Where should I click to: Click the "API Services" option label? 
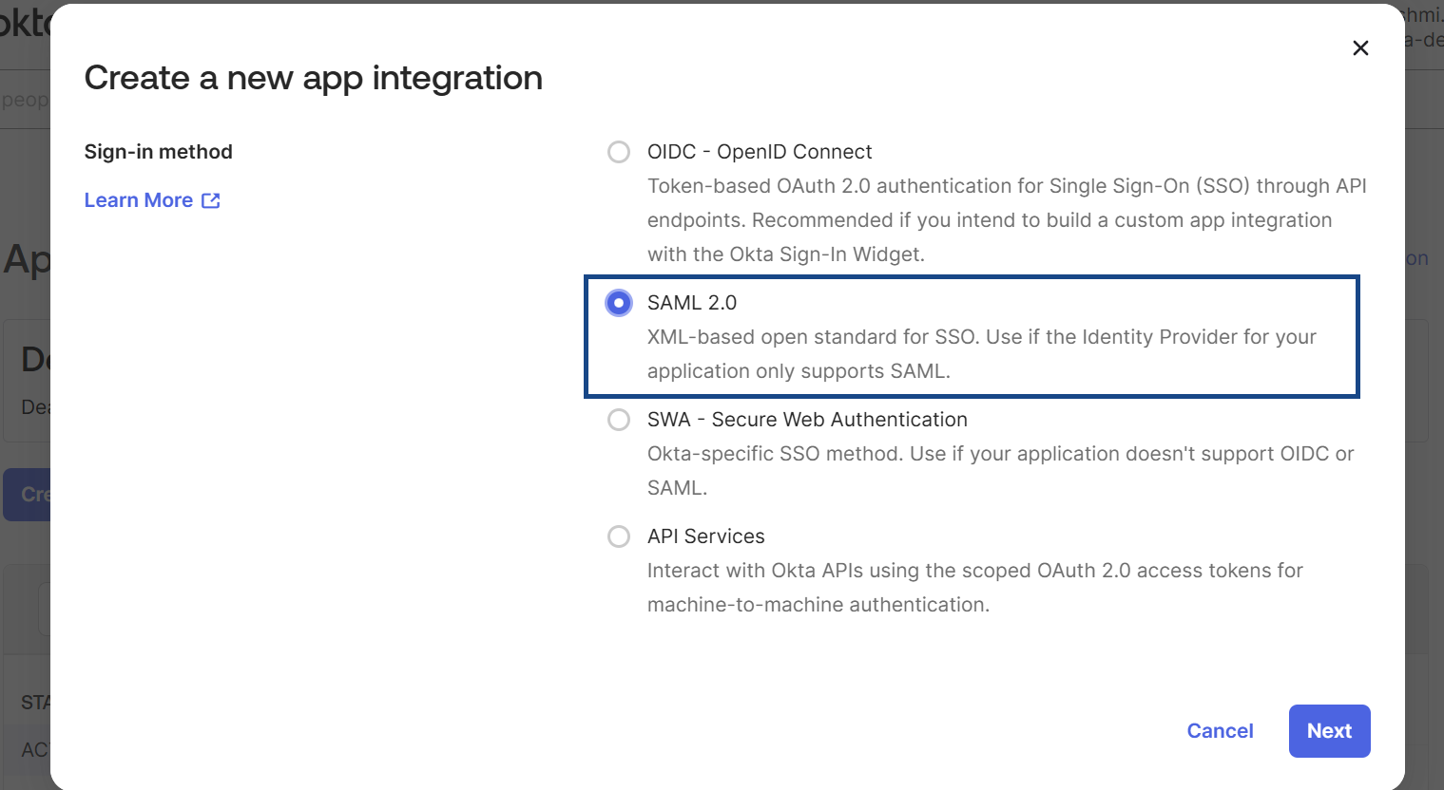(705, 536)
